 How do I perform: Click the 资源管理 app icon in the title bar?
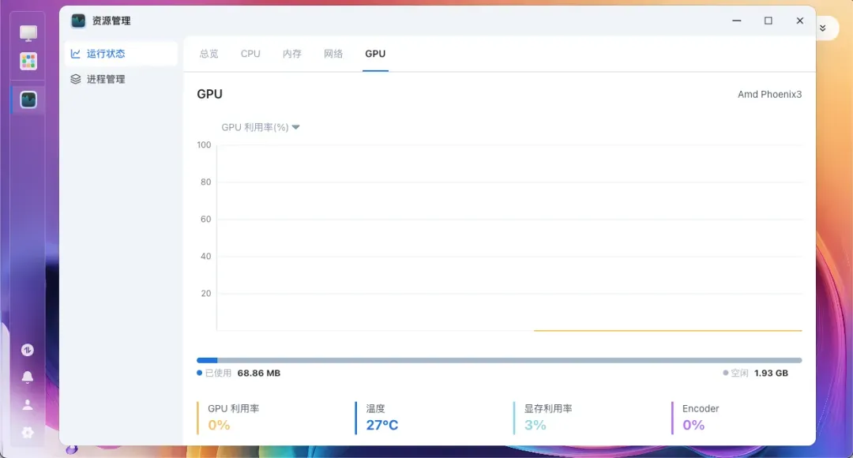78,21
